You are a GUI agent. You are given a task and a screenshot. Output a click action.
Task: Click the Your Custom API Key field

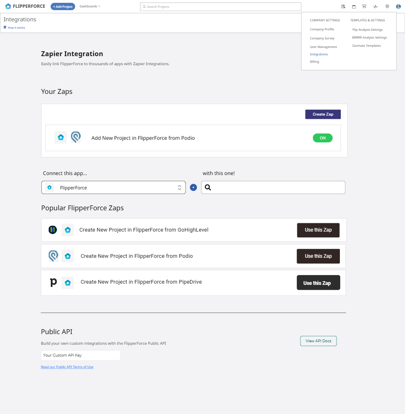coord(81,355)
